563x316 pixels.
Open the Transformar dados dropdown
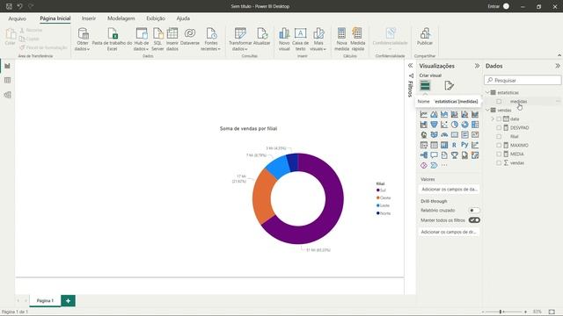[240, 46]
